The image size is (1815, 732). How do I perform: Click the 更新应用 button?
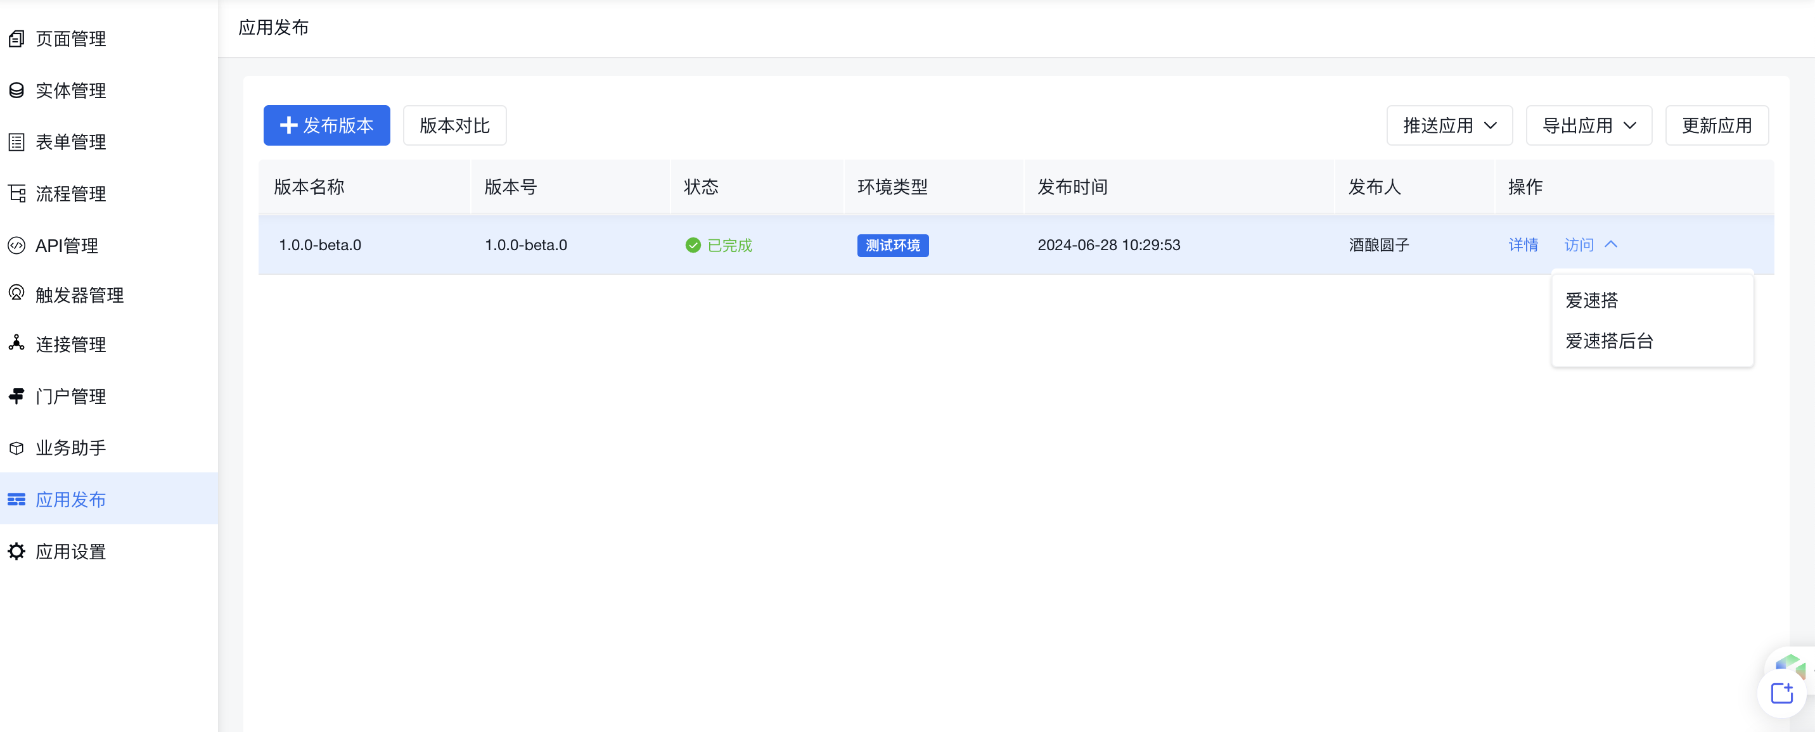(1717, 125)
